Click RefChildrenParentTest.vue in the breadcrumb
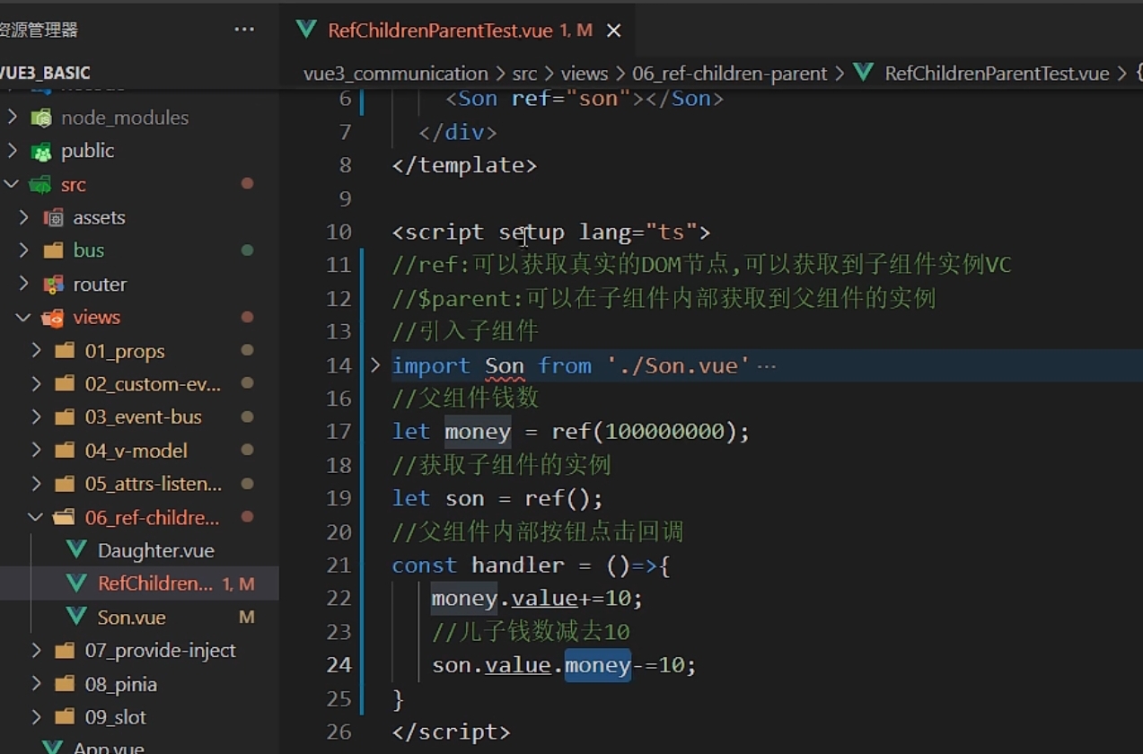The width and height of the screenshot is (1143, 754). coord(997,74)
